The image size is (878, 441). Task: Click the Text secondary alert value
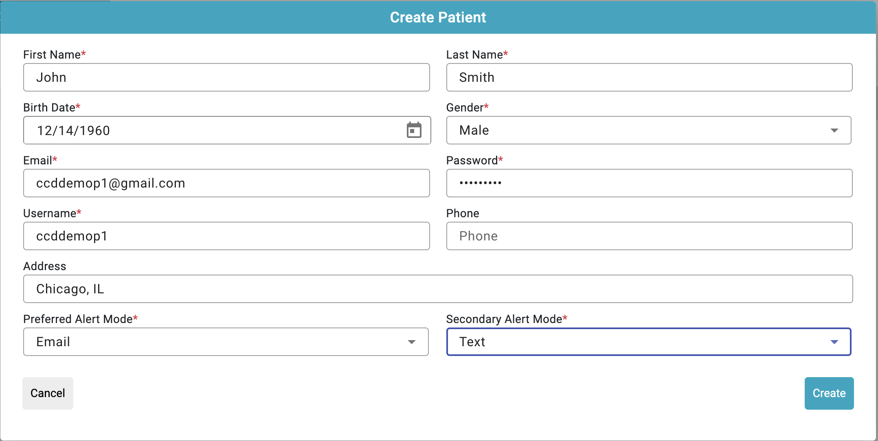pos(472,342)
